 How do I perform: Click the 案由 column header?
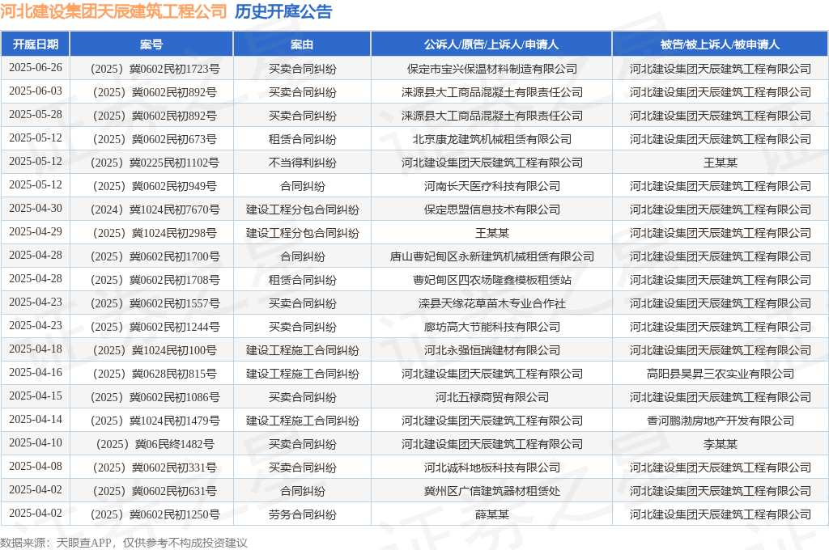[302, 44]
